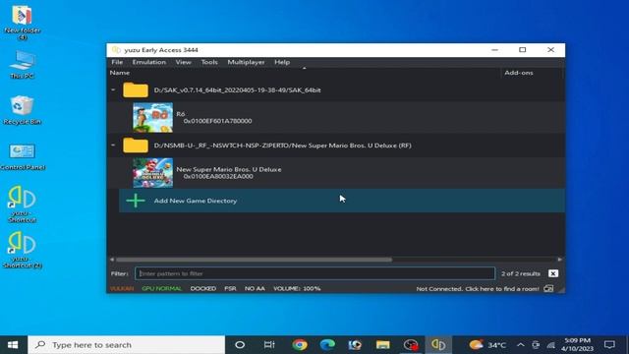This screenshot has height=354, width=629.
Task: Select the R6 game thumbnail
Action: tap(153, 117)
